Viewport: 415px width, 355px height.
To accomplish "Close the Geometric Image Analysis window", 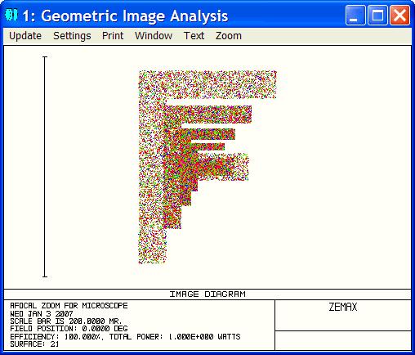I will (399, 16).
